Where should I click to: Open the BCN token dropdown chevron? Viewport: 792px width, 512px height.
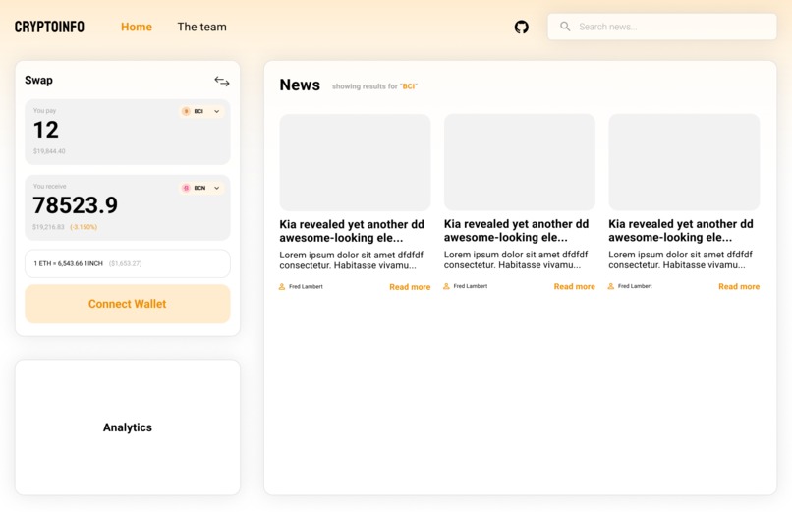click(x=217, y=188)
